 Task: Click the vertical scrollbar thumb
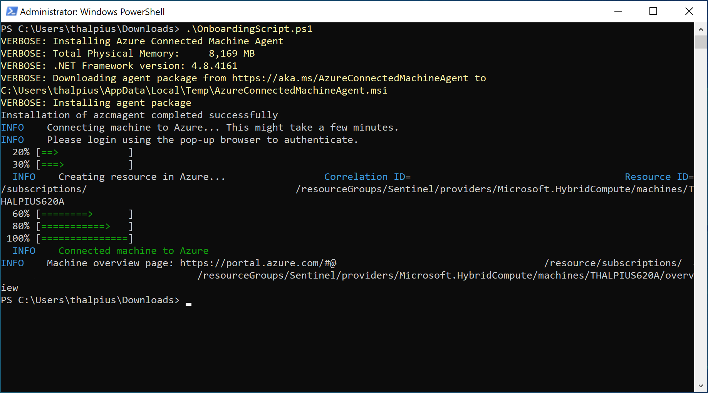point(701,42)
